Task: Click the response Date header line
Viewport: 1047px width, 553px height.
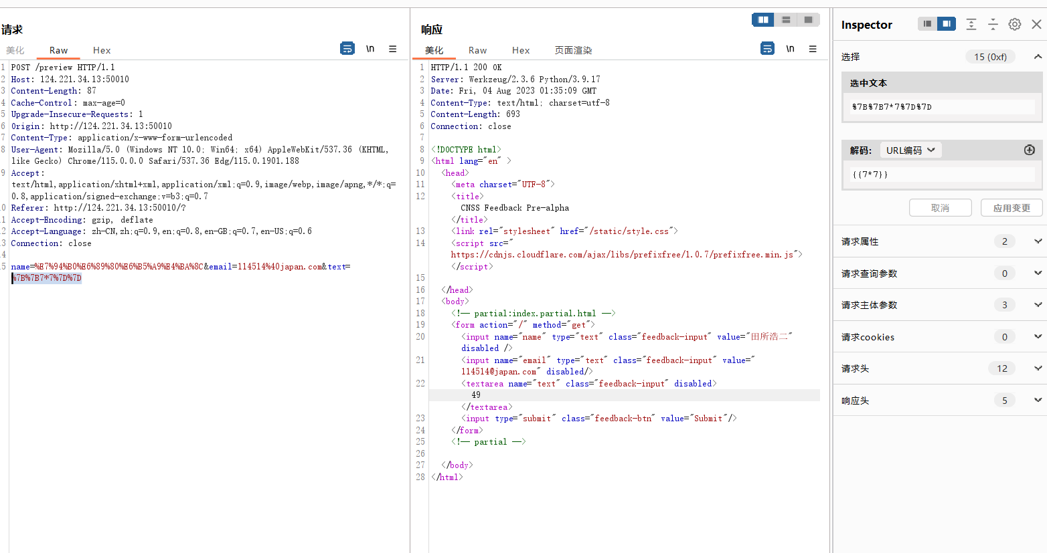Action: pyautogui.click(x=513, y=91)
